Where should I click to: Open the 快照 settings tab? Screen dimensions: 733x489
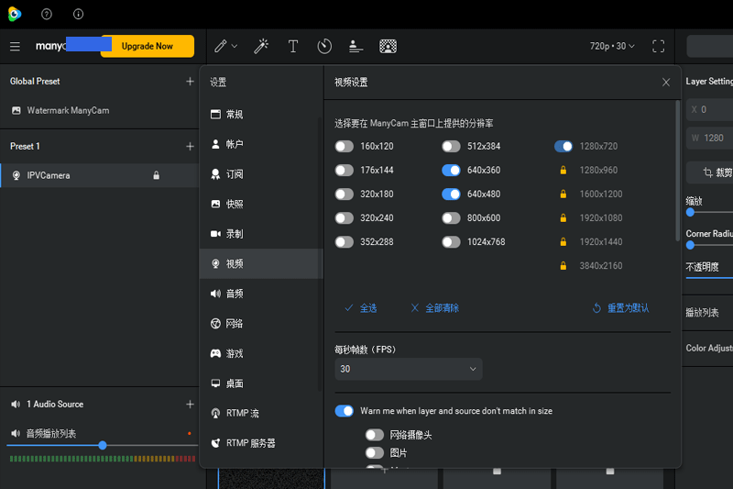tap(261, 204)
